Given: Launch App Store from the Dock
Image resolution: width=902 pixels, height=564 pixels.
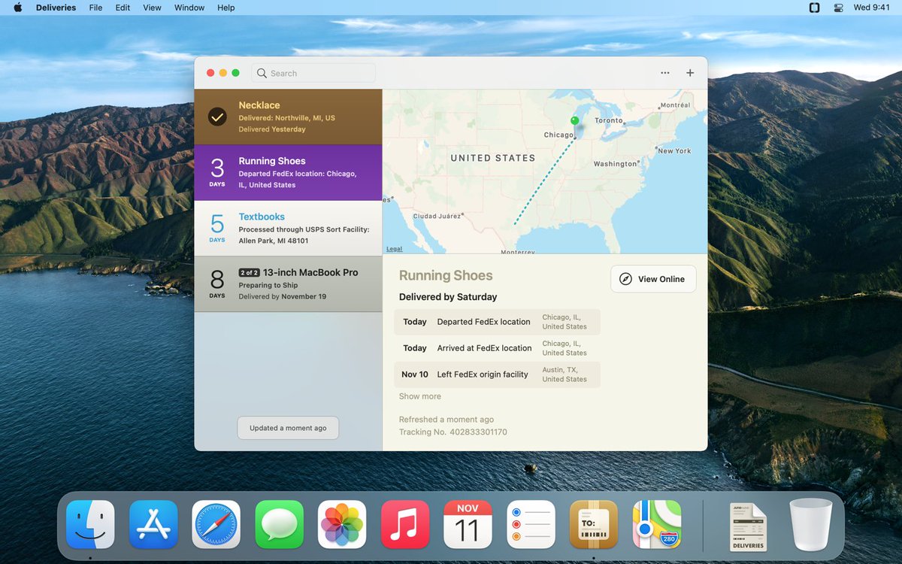Looking at the screenshot, I should tap(153, 524).
